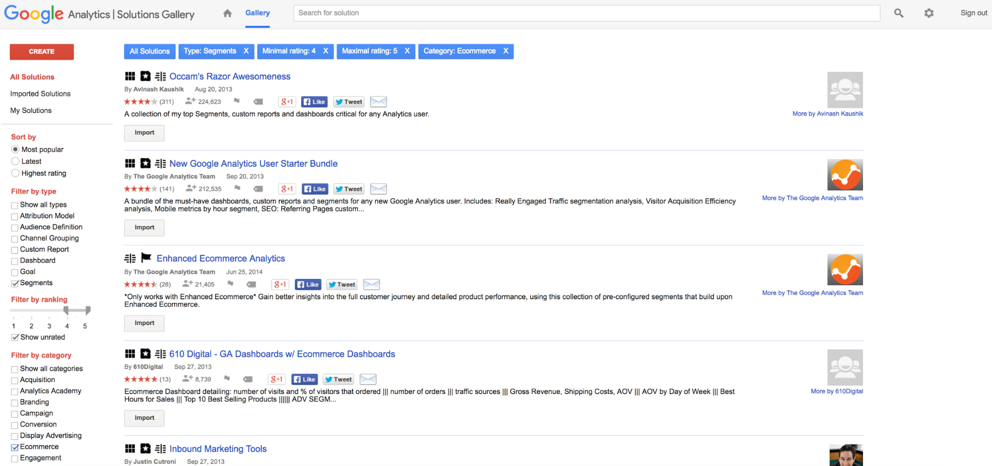Image resolution: width=992 pixels, height=466 pixels.
Task: Sort solutions by Highest rating
Action: (15, 173)
